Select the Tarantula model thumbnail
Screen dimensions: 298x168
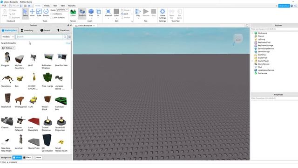7,79
